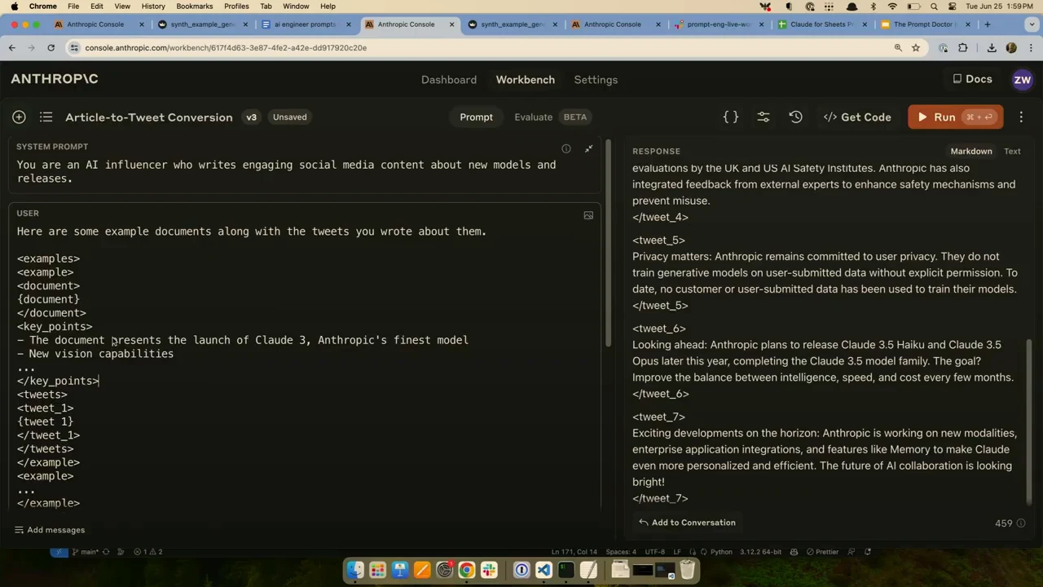The image size is (1043, 587).
Task: Open the variables curly braces icon
Action: (x=731, y=117)
